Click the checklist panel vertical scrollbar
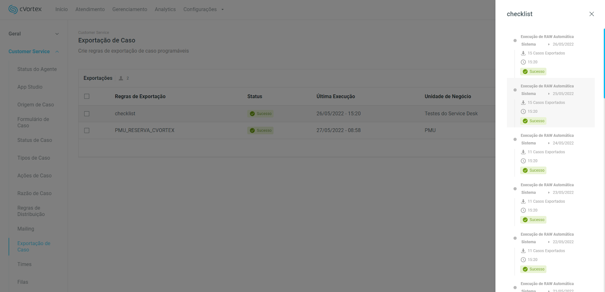Image resolution: width=605 pixels, height=292 pixels. tap(604, 64)
